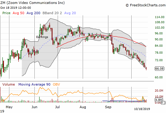Click the 96.00 price axis label
Screen dimensions: 166x113
(x=159, y=33)
